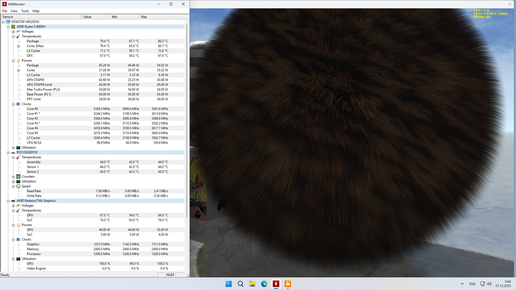
Task: Click the CPU Utilization icon
Action: pyautogui.click(x=18, y=148)
